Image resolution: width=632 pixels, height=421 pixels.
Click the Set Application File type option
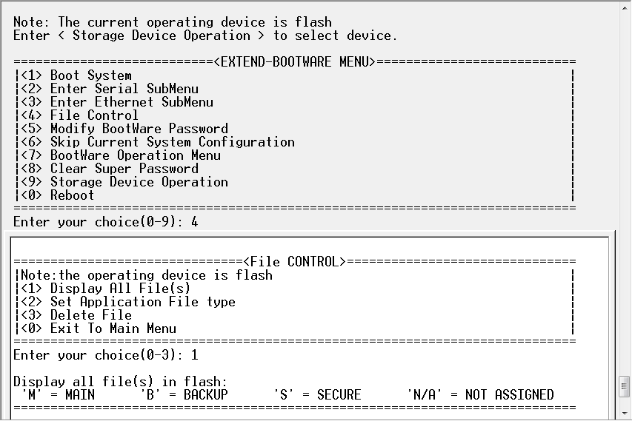tap(142, 302)
